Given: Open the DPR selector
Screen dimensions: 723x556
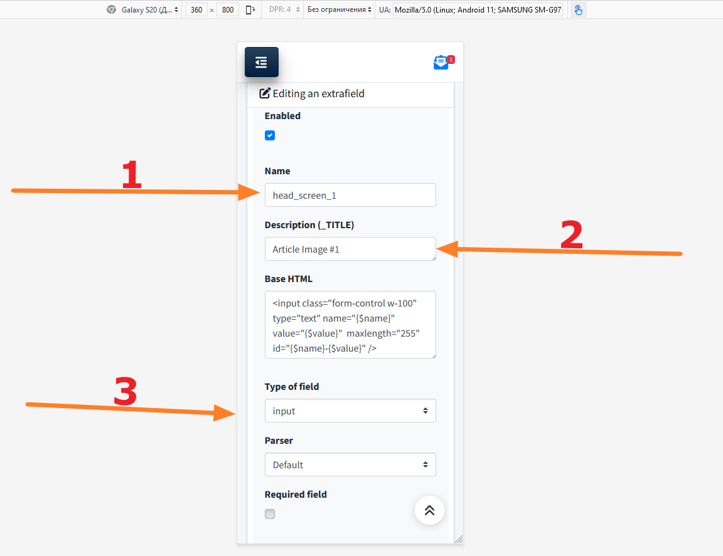Looking at the screenshot, I should (284, 9).
